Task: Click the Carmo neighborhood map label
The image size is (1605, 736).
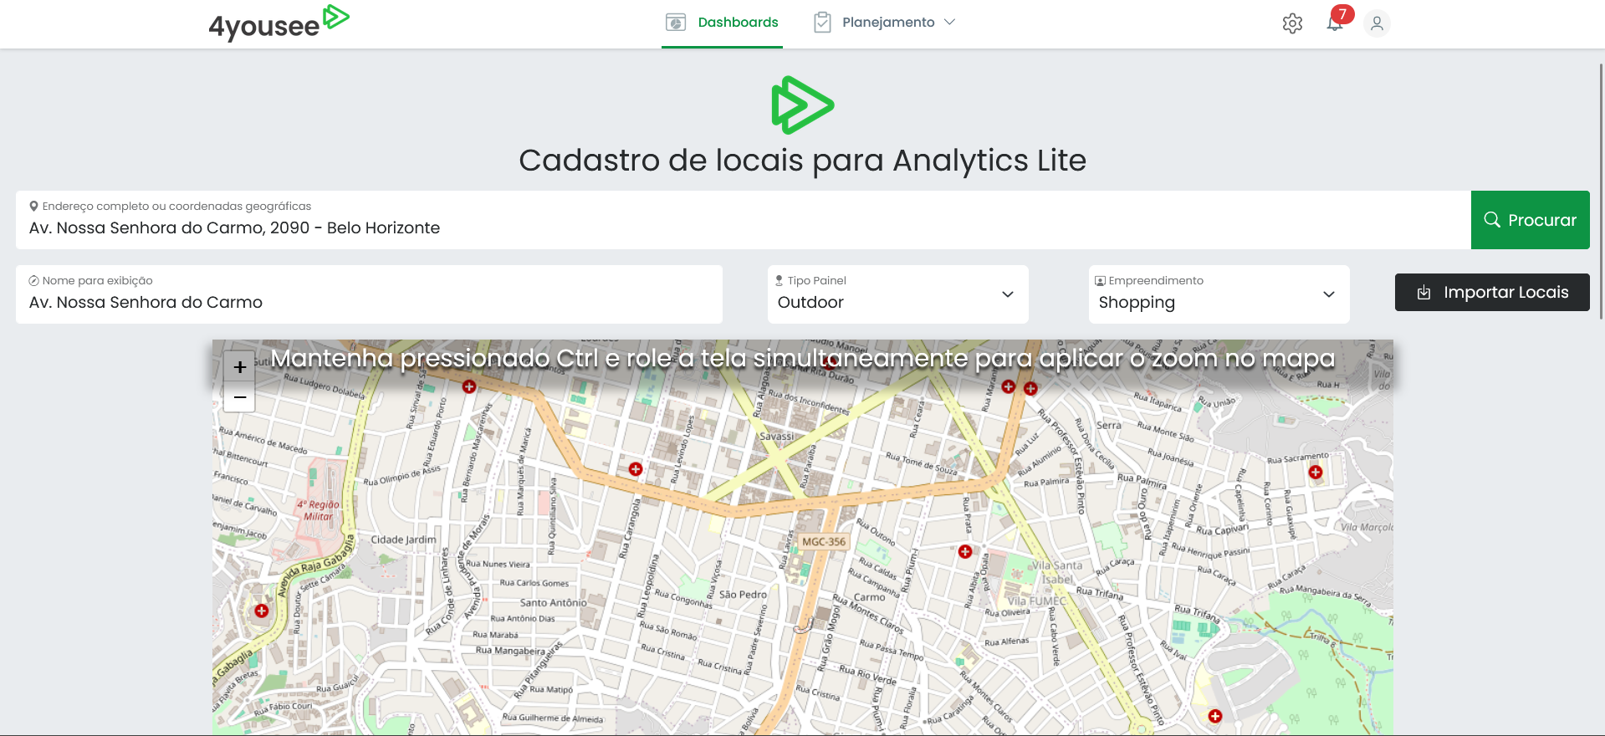Action: pyautogui.click(x=869, y=597)
